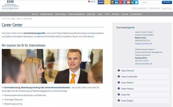Click the career fair photo

(52, 66)
